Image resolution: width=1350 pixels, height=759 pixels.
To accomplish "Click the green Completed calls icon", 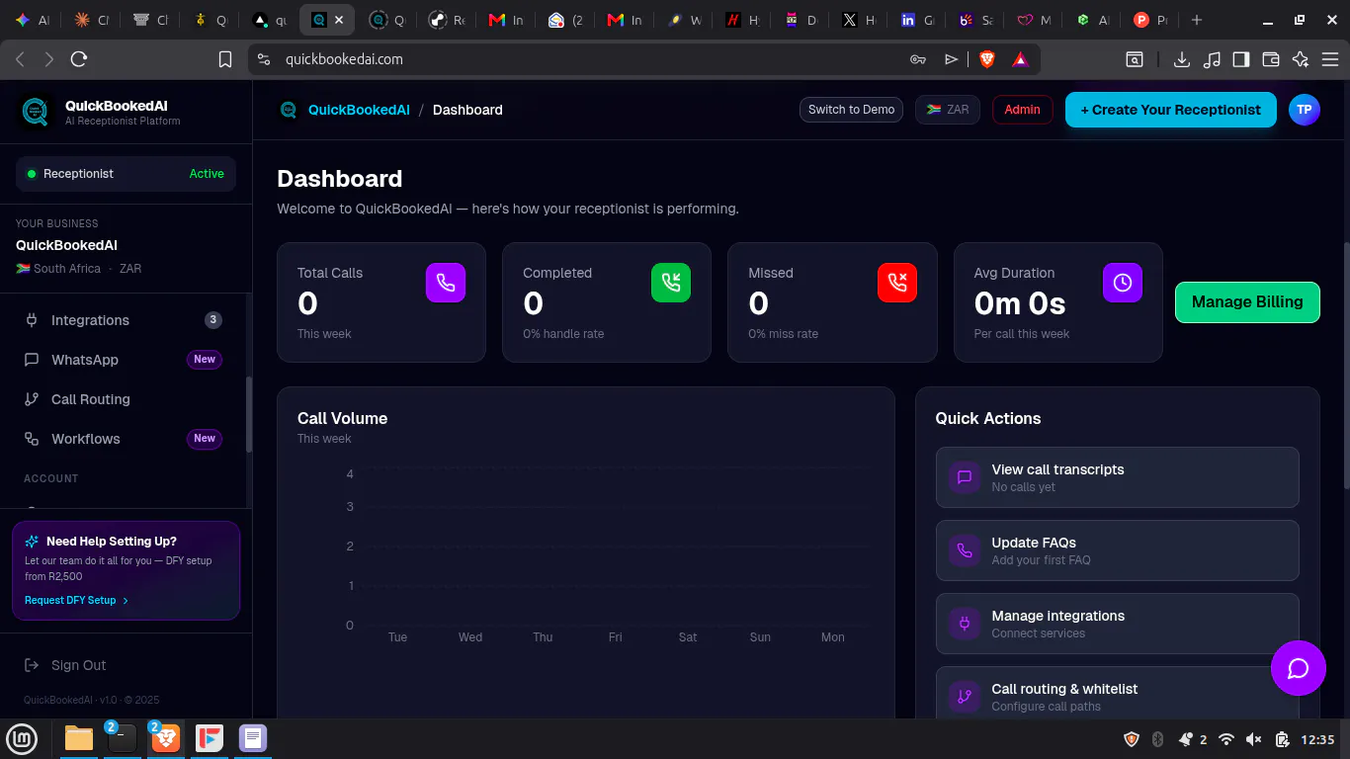I will tap(671, 283).
